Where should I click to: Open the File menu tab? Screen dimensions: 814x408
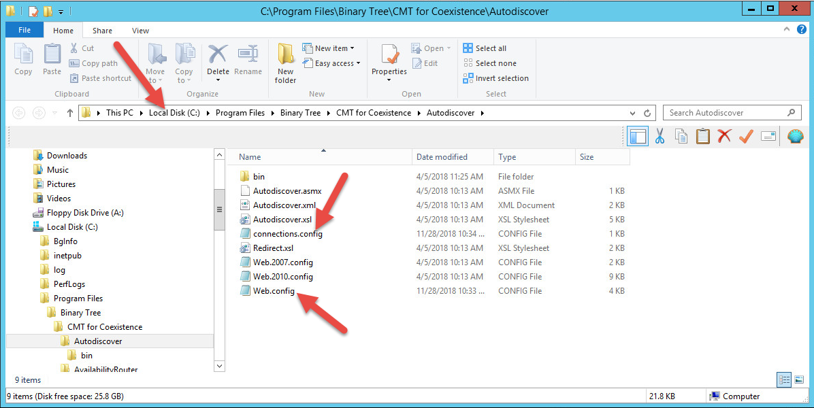25,30
